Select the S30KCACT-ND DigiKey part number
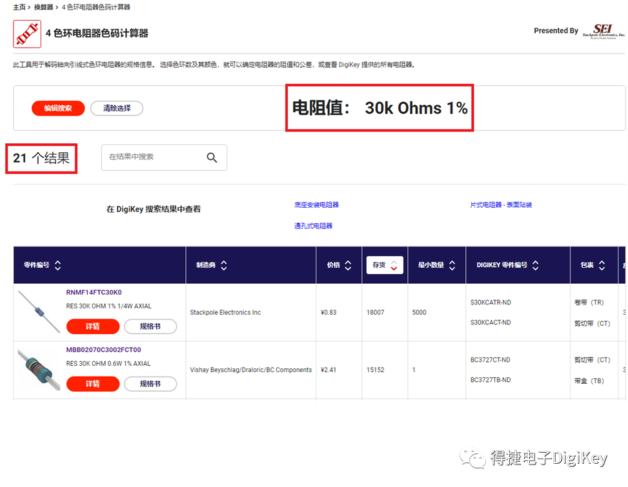Image resolution: width=628 pixels, height=487 pixels. coord(491,323)
